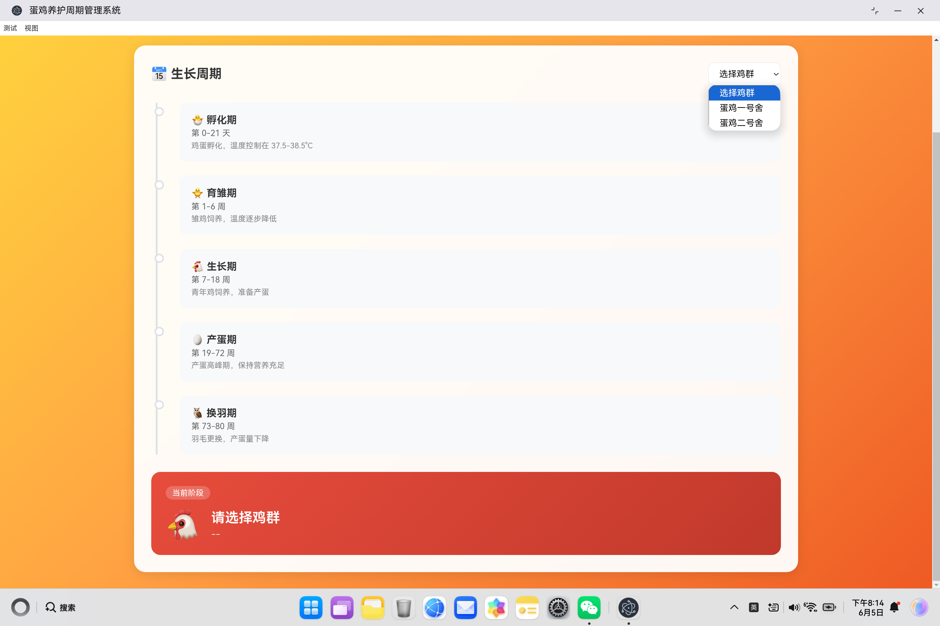Open WeChat from the taskbar
The width and height of the screenshot is (940, 626).
[589, 608]
